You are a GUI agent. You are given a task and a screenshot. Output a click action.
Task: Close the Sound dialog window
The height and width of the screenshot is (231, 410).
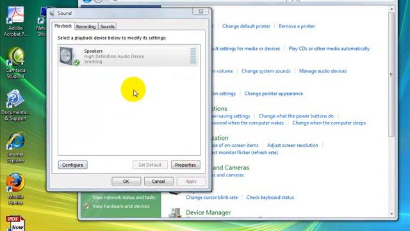(x=201, y=12)
